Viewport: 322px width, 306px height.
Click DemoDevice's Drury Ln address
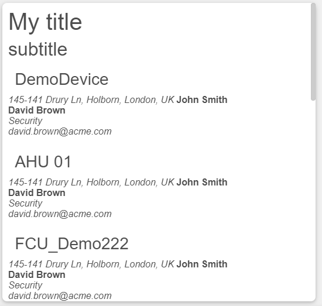tap(91, 100)
